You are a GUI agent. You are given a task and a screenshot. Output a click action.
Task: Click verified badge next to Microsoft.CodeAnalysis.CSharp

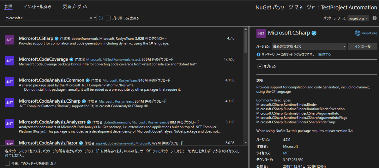84,101
